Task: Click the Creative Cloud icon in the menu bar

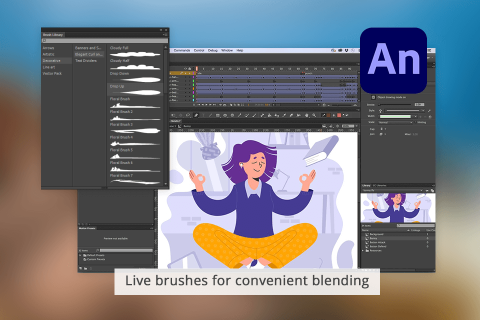Action: (340, 50)
